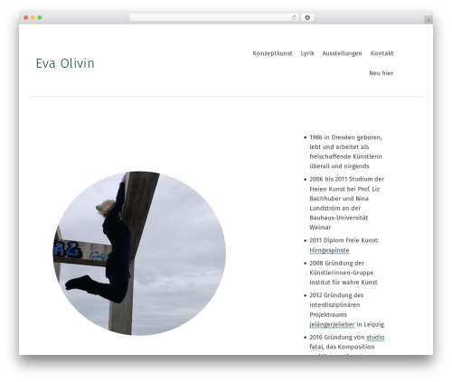This screenshot has width=452, height=382.
Task: Open a new tab with plus button
Action: pyautogui.click(x=428, y=20)
